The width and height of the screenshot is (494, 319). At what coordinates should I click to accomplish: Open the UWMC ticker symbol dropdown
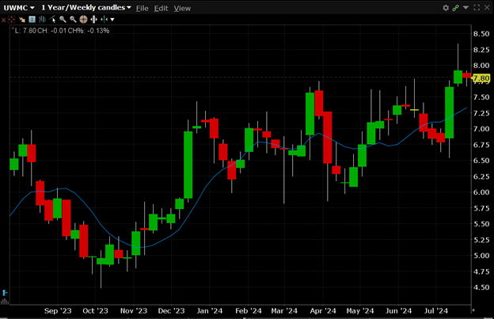point(19,8)
